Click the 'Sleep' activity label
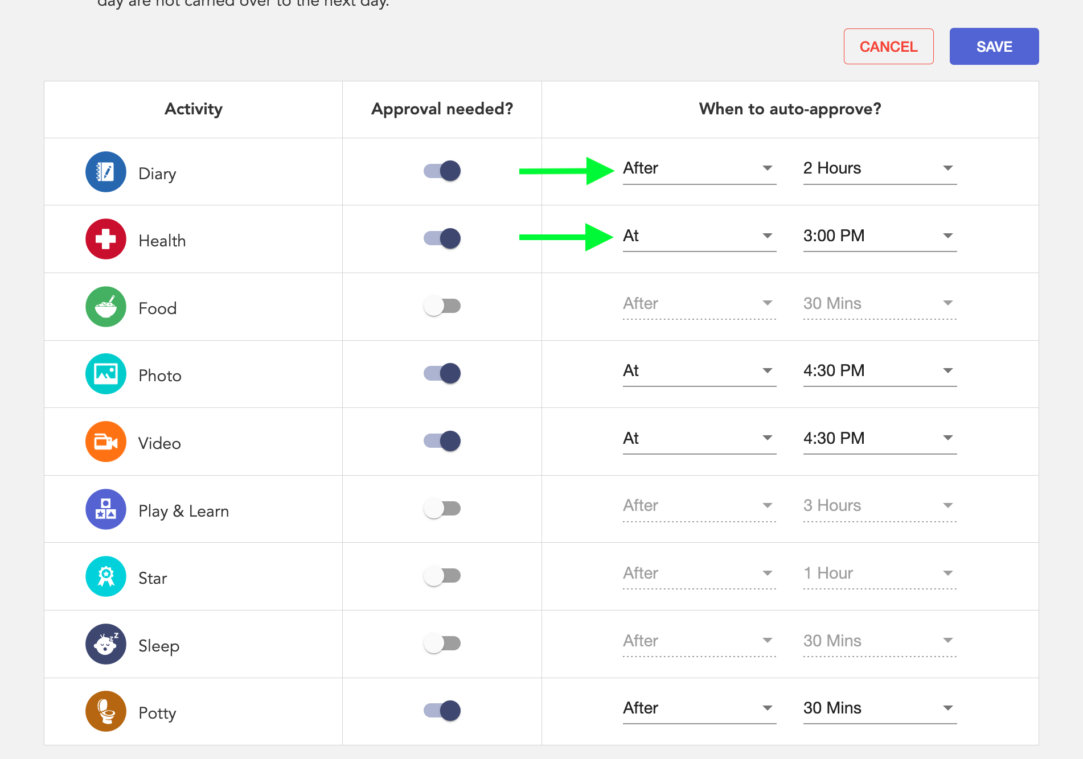1083x759 pixels. [x=159, y=646]
